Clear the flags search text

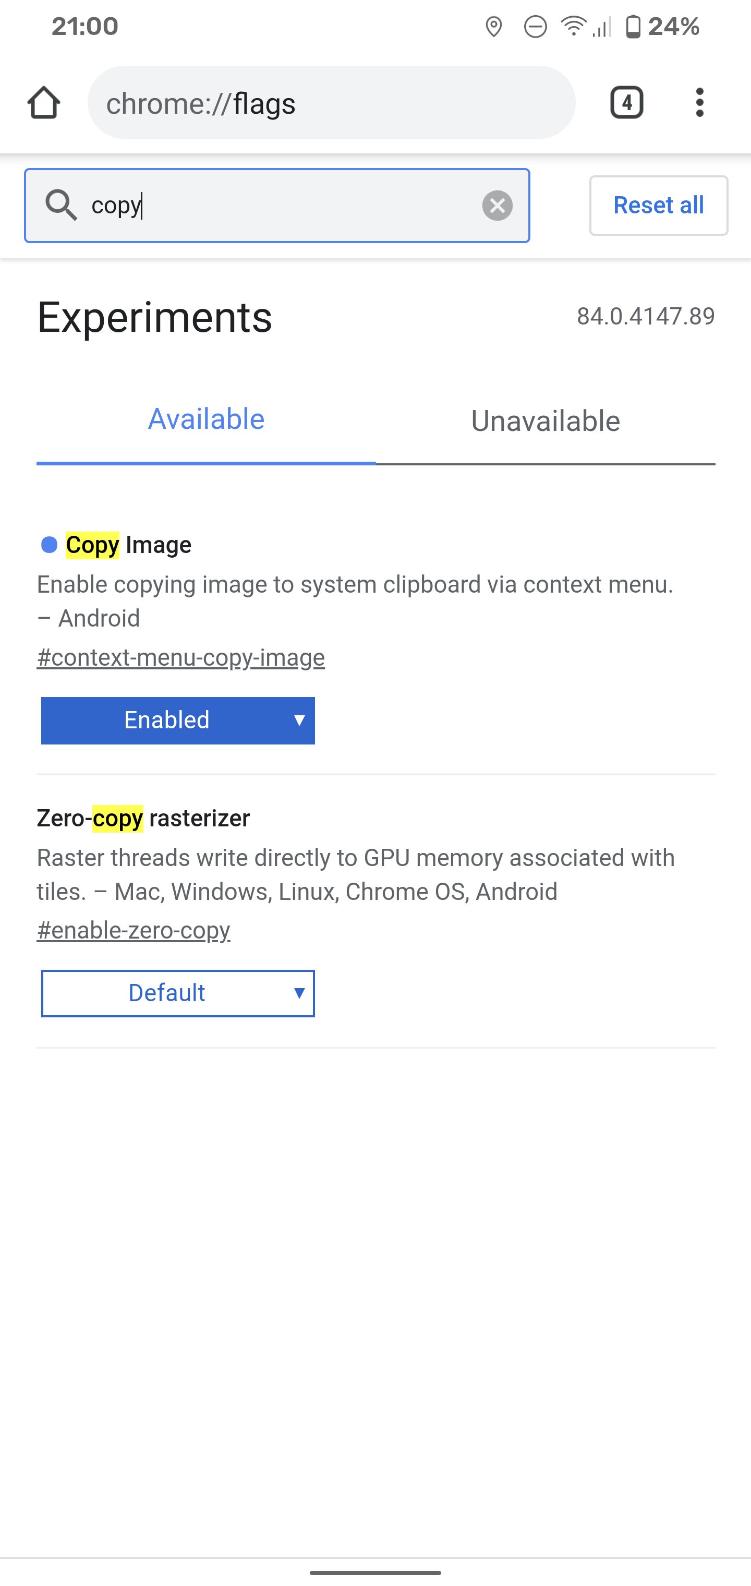(x=498, y=205)
